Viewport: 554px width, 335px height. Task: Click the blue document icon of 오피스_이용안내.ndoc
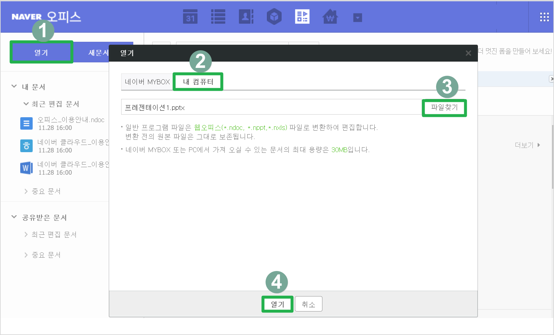coord(26,123)
